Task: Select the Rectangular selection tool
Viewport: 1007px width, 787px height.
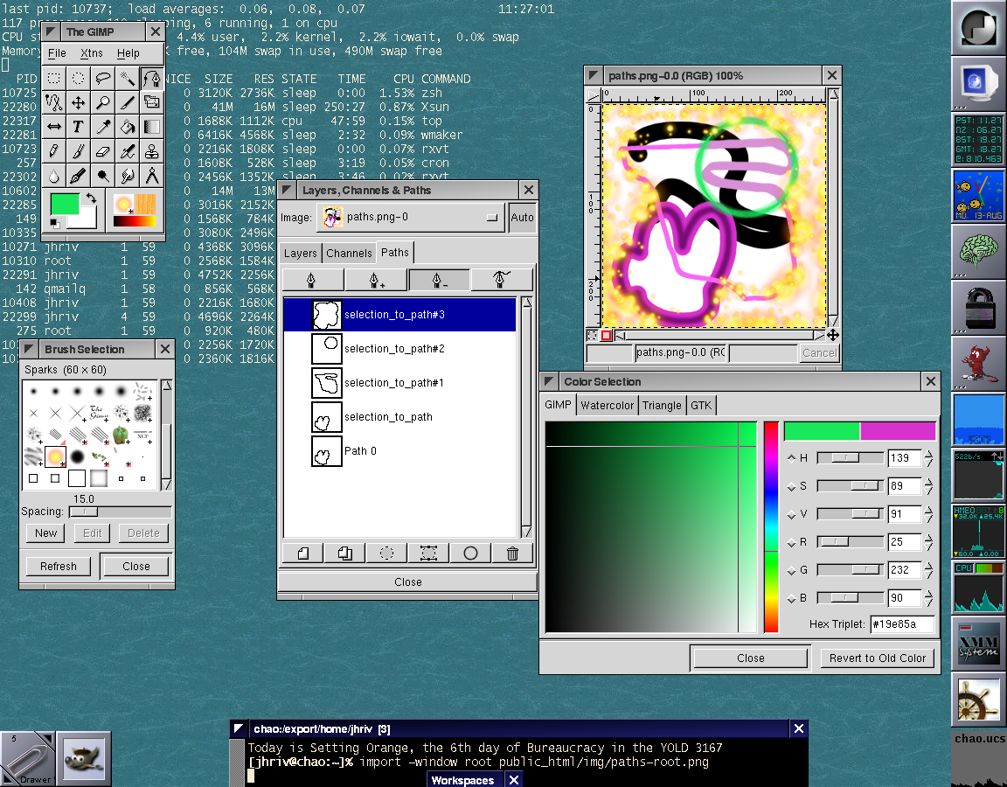Action: point(54,79)
